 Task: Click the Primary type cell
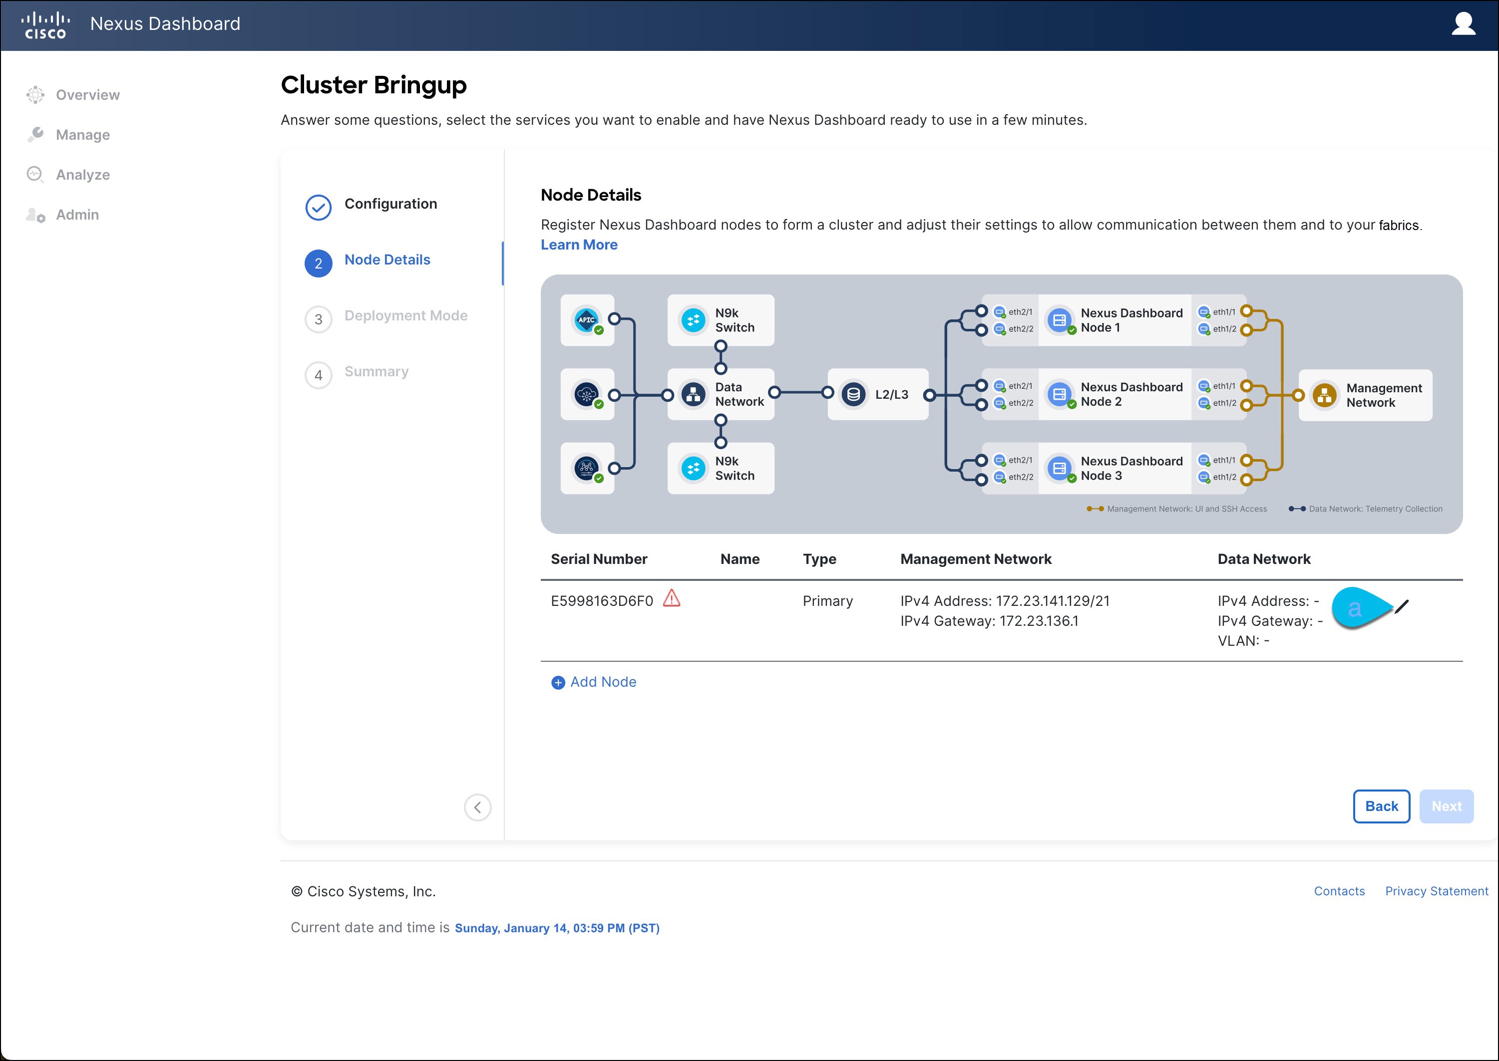(827, 601)
